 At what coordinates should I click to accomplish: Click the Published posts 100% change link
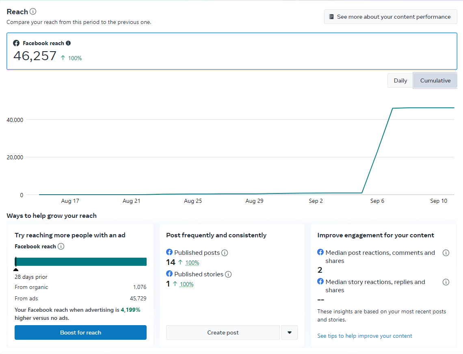pos(192,263)
